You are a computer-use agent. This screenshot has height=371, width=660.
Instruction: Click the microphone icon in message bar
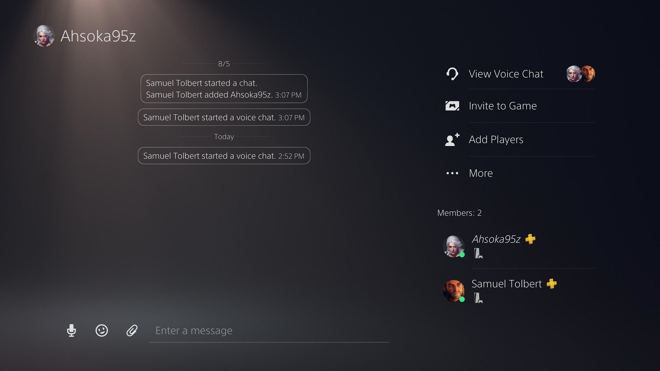(71, 330)
